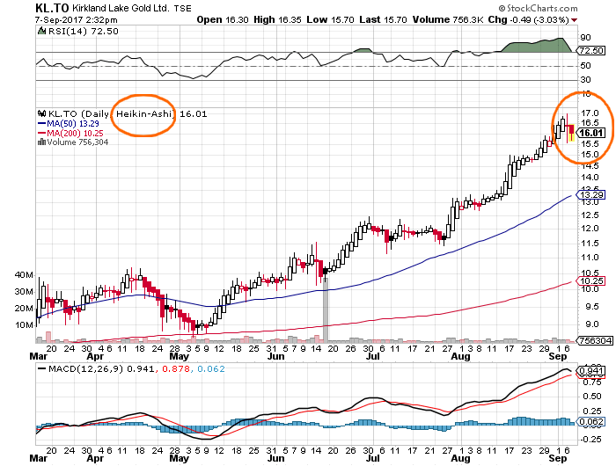Click the 756304 volume tag on axis
The width and height of the screenshot is (616, 466).
click(x=595, y=340)
